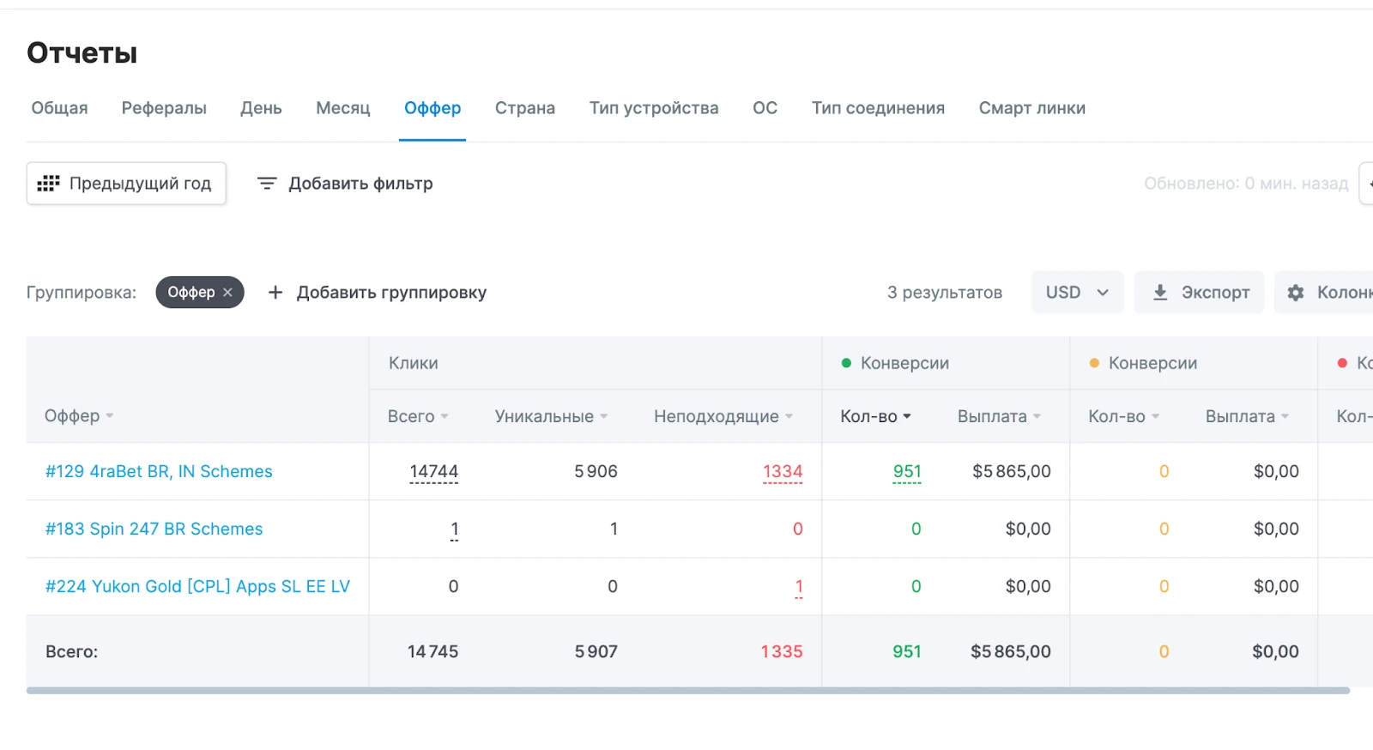Sort by the Оффер column header
Screen dimensions: 1373x750
coord(79,416)
